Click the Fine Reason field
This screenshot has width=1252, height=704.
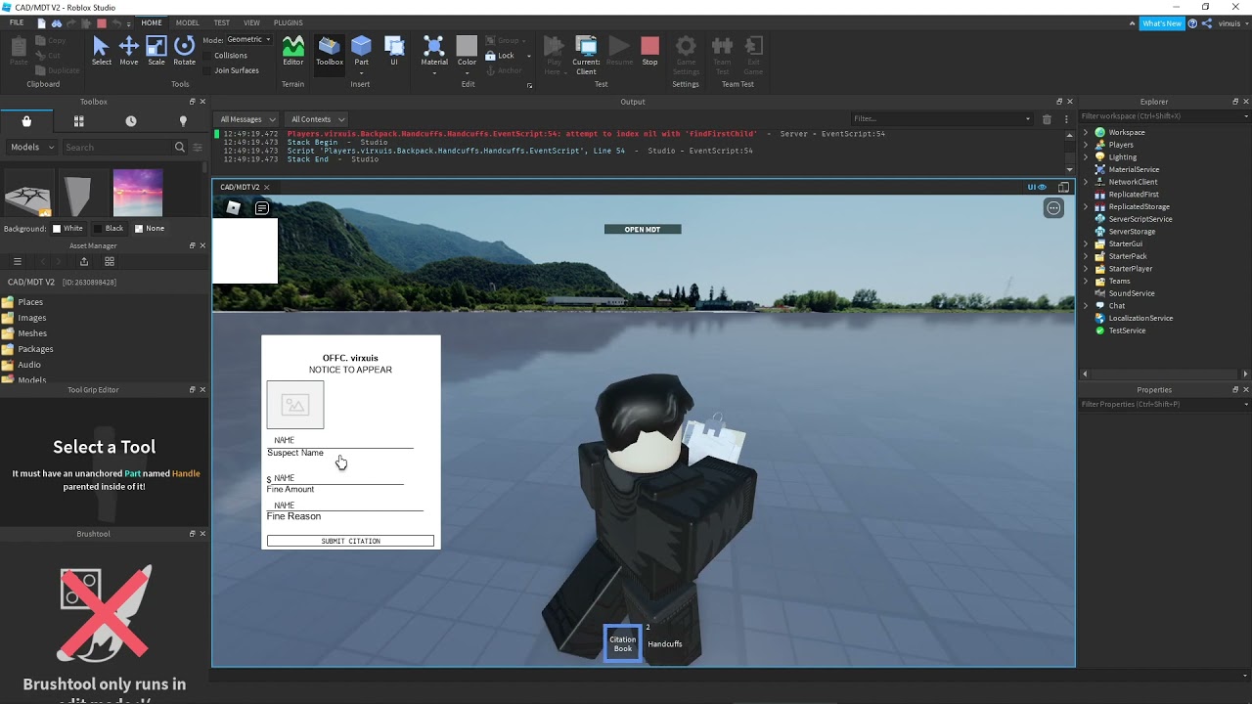[345, 505]
